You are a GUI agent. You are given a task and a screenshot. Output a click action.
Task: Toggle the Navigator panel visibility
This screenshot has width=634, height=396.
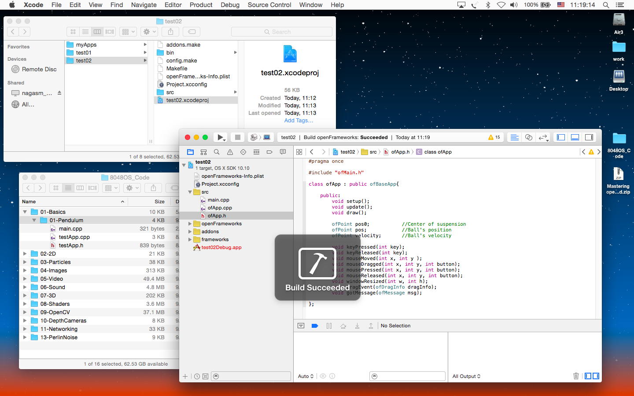561,137
